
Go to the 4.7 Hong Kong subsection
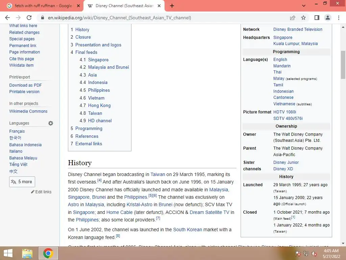(x=99, y=106)
